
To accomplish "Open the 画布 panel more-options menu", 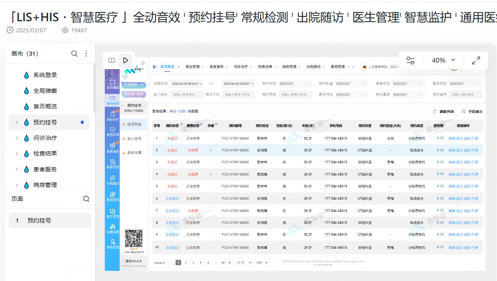I will 86,54.
